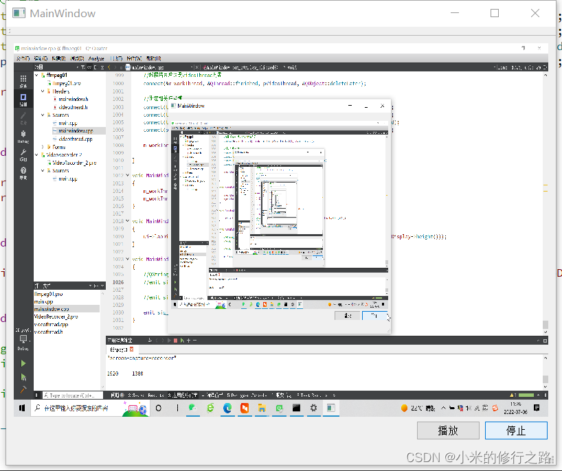Screen dimensions: 562x471
Task: Fold the function at line 1012
Action: pos(128,175)
